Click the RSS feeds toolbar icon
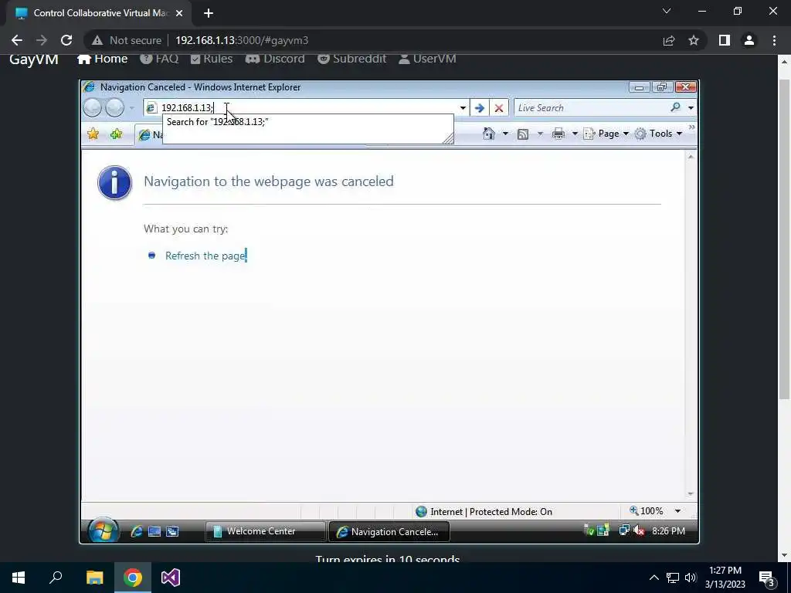791x593 pixels. coord(523,134)
